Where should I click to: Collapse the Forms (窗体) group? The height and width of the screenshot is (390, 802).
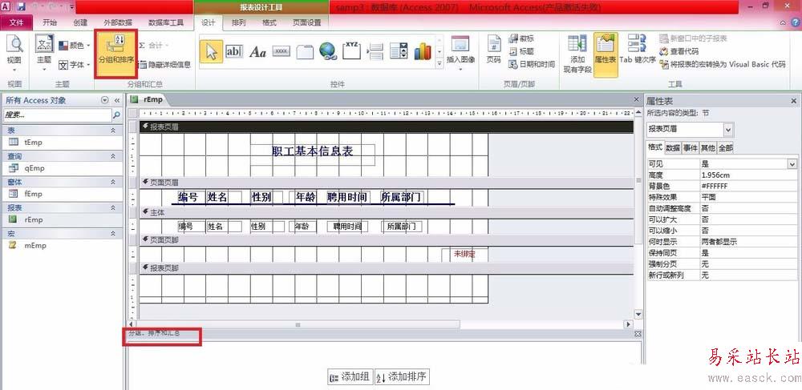pos(113,182)
